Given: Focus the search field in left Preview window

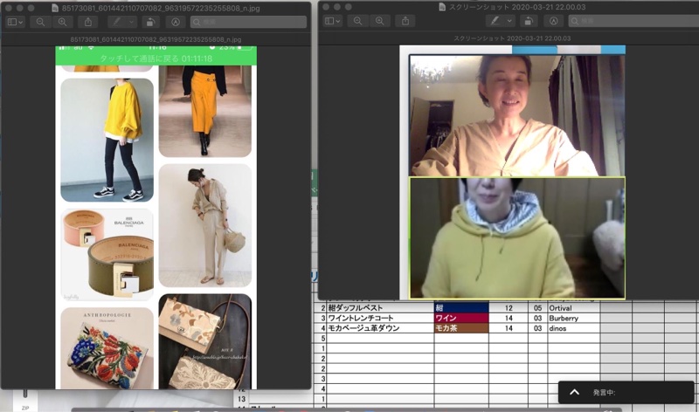Looking at the screenshot, I should tap(248, 22).
